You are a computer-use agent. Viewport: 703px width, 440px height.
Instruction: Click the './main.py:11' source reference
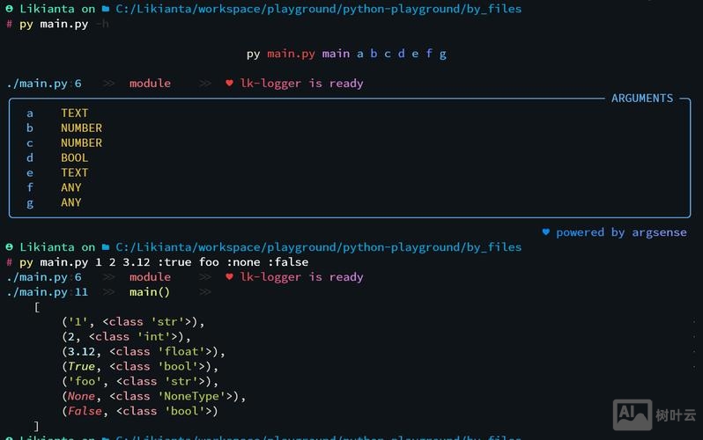(x=48, y=292)
